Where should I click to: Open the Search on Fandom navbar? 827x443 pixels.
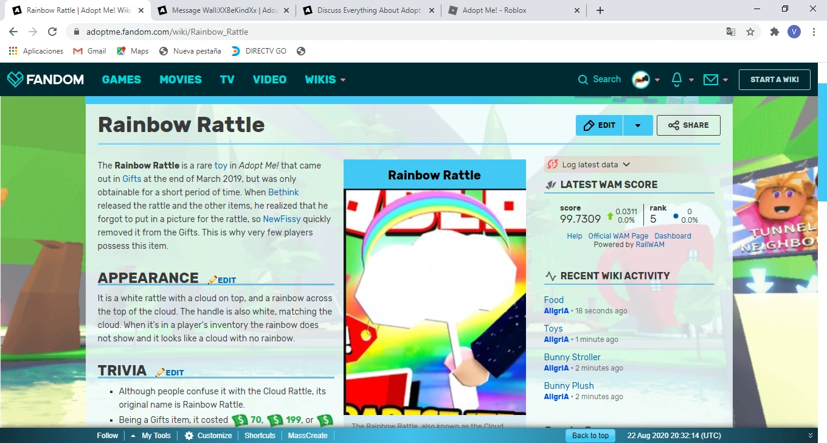599,79
